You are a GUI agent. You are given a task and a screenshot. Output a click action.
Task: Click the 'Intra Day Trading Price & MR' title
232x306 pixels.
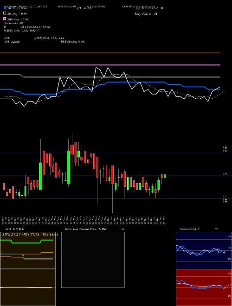(x=85, y=229)
